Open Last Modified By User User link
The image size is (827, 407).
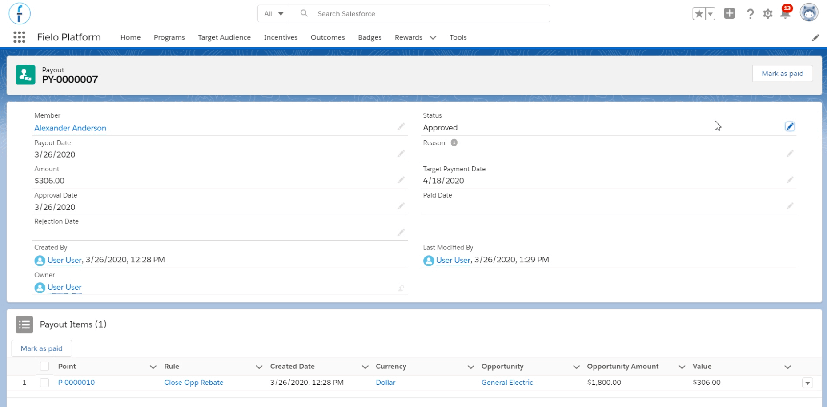click(x=453, y=260)
